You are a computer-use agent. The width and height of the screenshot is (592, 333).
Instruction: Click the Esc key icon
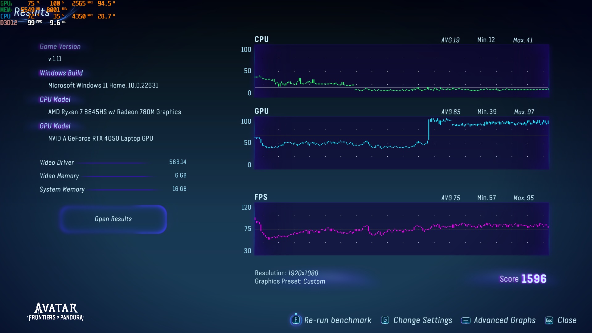tap(549, 320)
